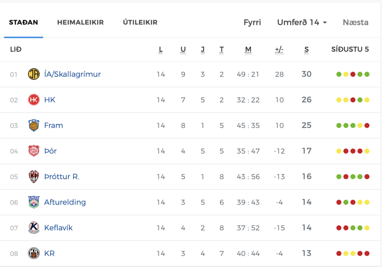Click the Afturelding UMFA logo
This screenshot has height=267, width=382.
pos(34,202)
